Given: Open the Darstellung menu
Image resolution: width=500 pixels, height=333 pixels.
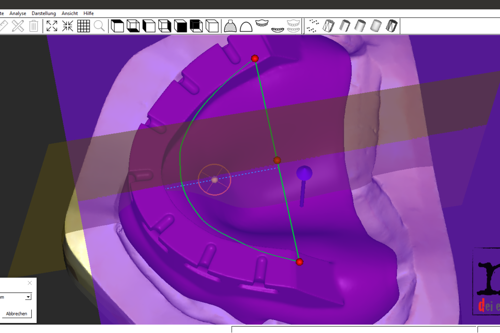Looking at the screenshot, I should pos(44,13).
